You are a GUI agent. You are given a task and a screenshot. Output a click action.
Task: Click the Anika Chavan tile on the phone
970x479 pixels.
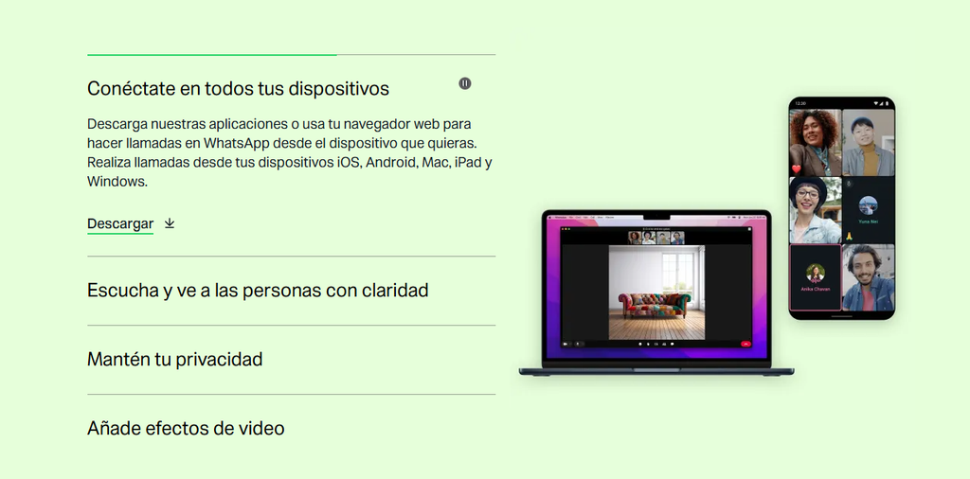(x=816, y=277)
